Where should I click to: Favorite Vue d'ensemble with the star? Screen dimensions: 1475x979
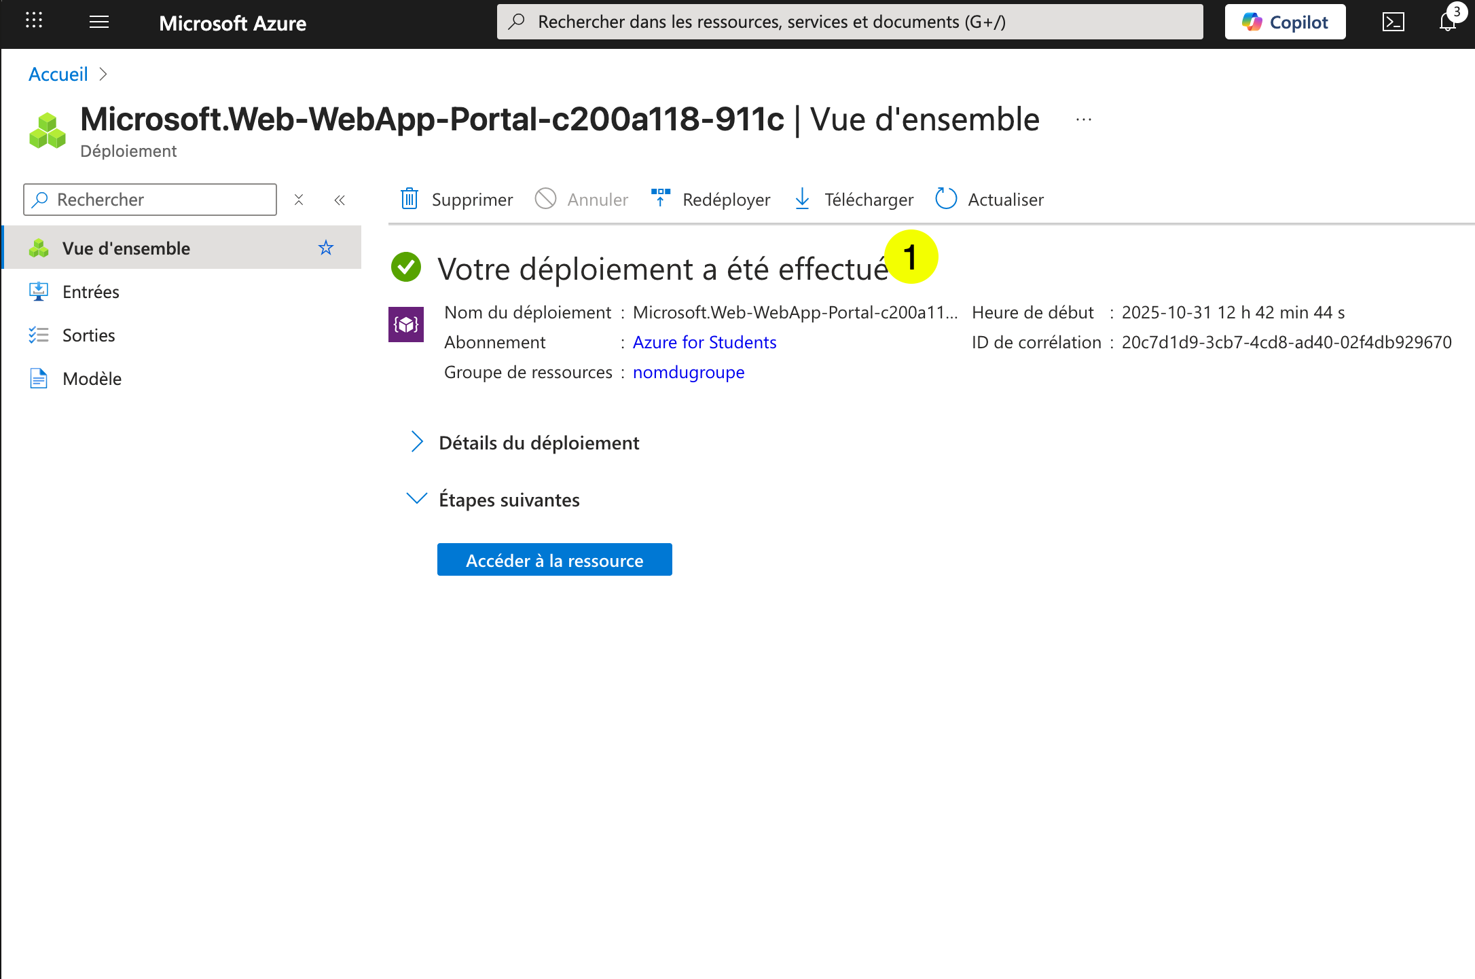pos(326,247)
